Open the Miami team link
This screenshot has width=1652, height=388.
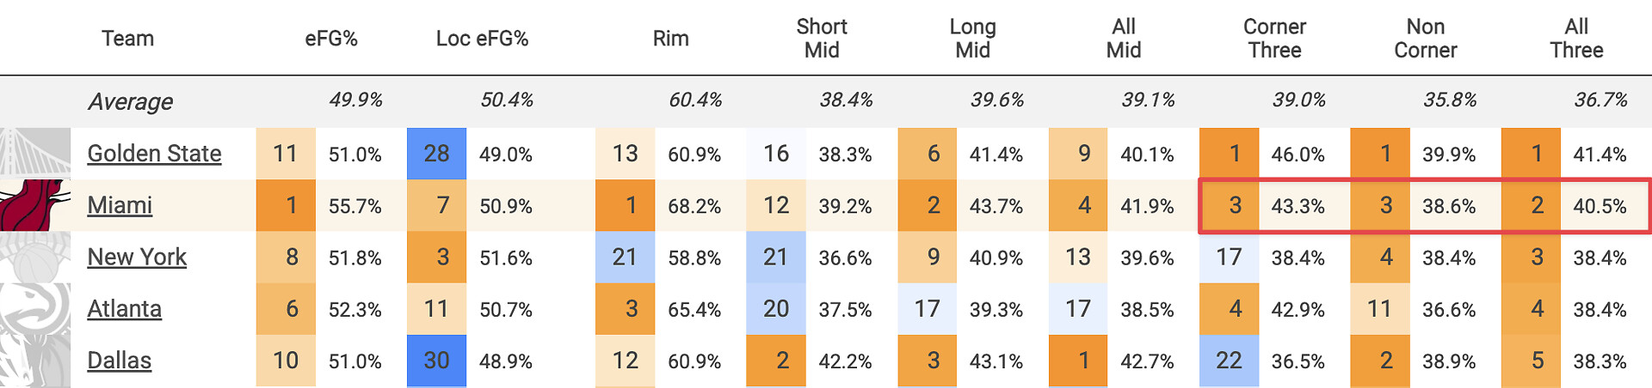click(x=120, y=205)
